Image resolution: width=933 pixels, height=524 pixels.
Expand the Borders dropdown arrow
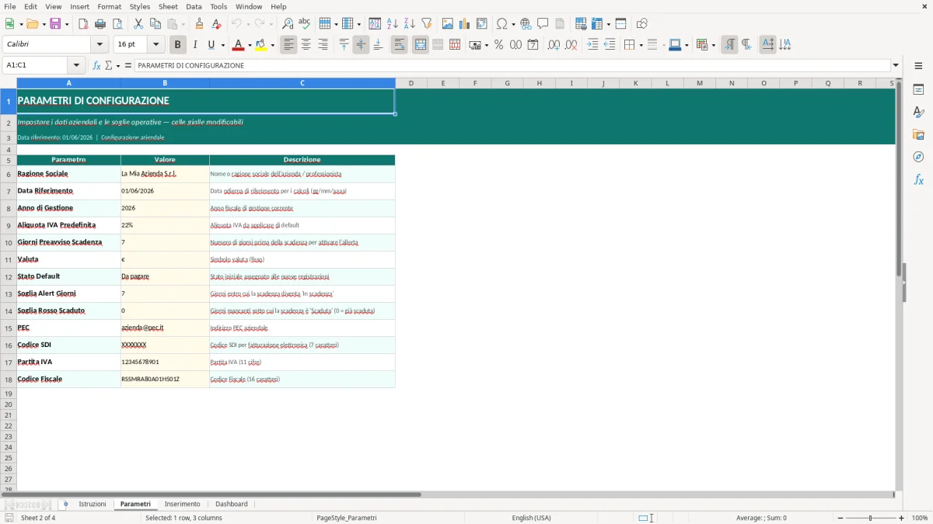(641, 45)
